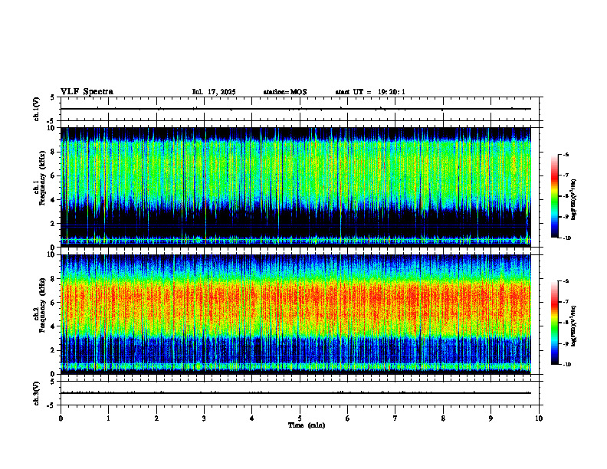Click the 'station=MOS' label
This screenshot has width=607, height=469.
coord(285,92)
